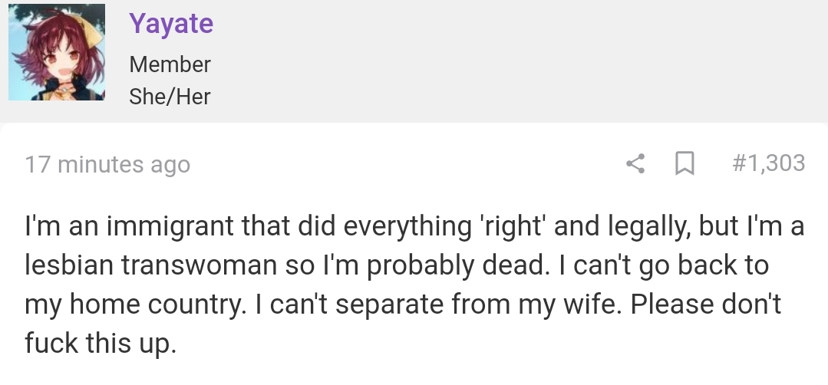Click the word 'transwoman' in the post
This screenshot has height=385, width=828.
point(200,265)
